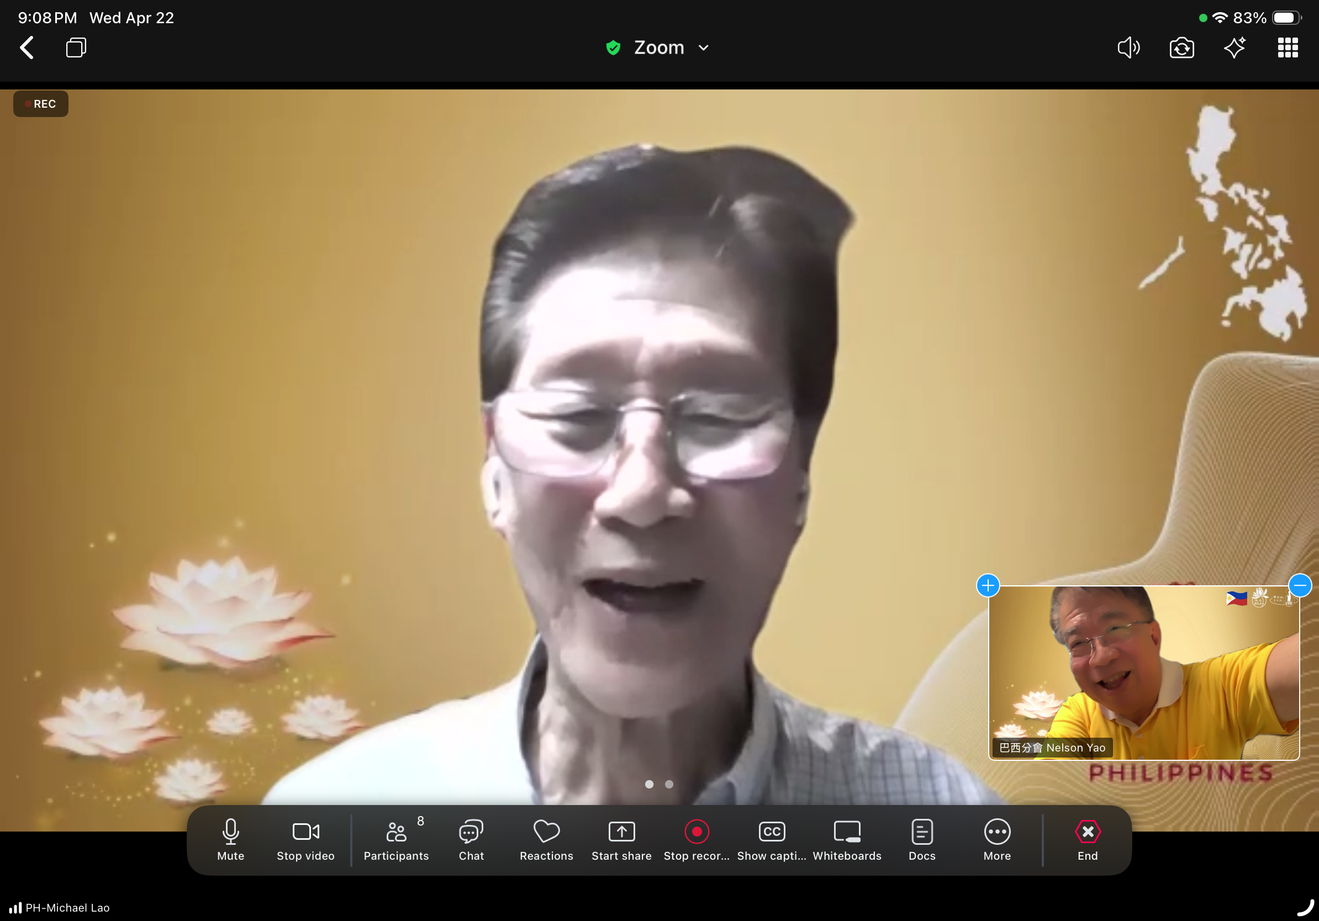Switch camera with the flip icon
The height and width of the screenshot is (921, 1319).
pyautogui.click(x=1181, y=47)
